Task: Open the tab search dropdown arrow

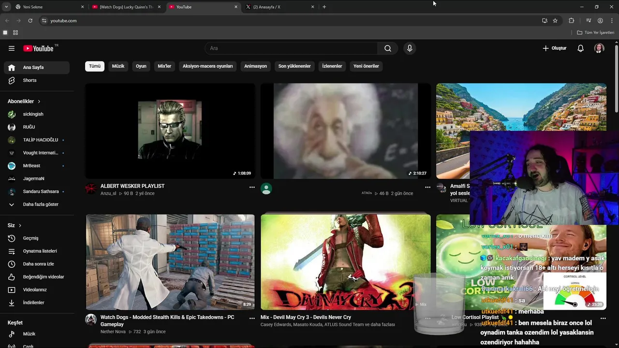Action: [6, 7]
